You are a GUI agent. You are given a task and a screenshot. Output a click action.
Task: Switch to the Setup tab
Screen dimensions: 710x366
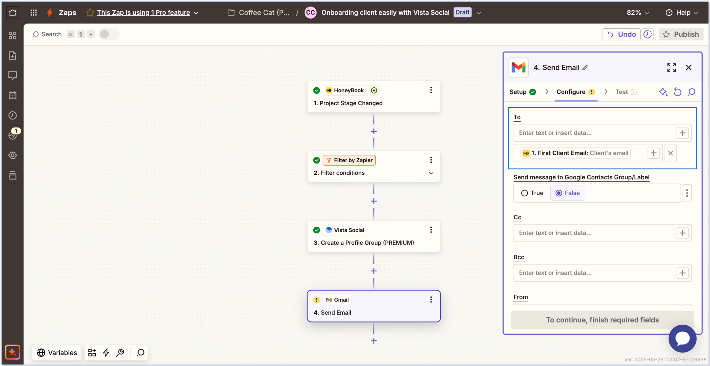[522, 92]
